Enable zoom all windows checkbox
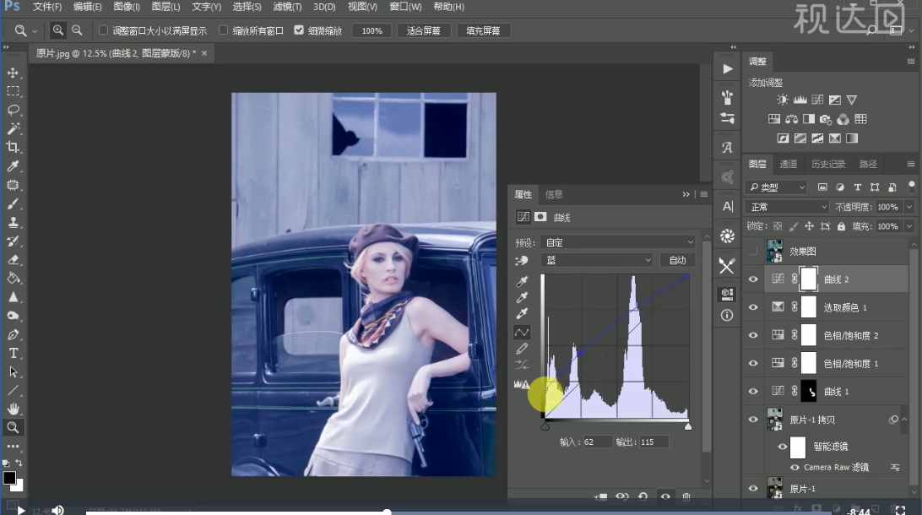This screenshot has height=515, width=922. (x=224, y=30)
